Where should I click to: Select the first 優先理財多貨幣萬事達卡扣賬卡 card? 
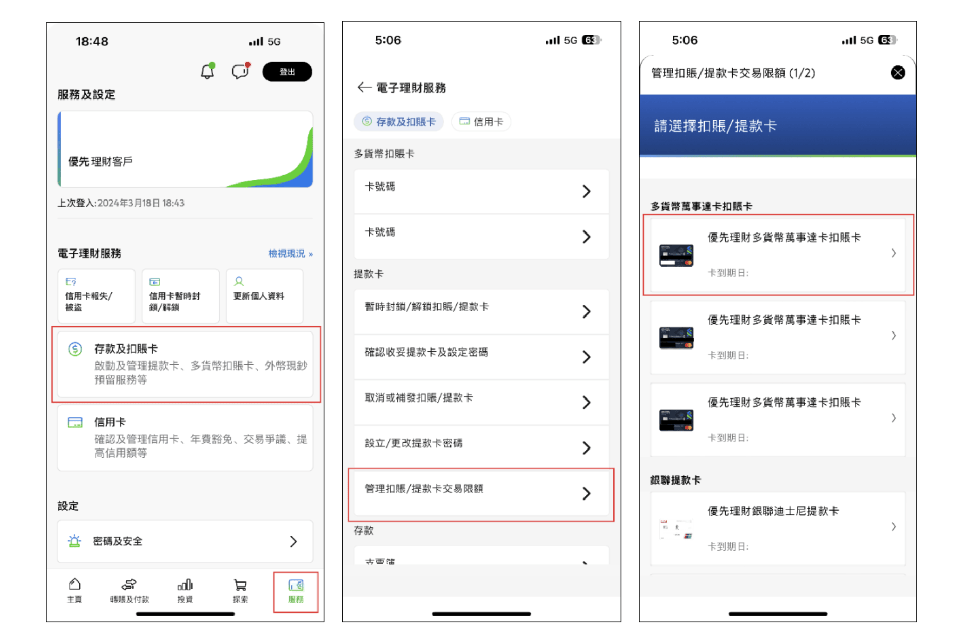[778, 255]
